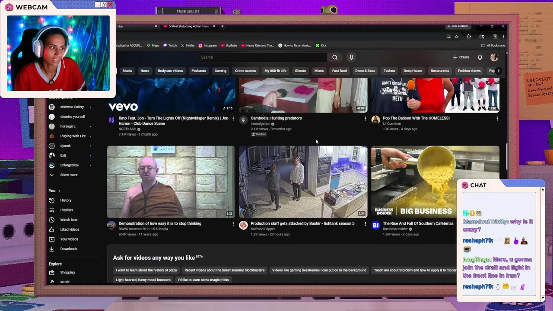
Task: Click the YouTube search magnifier button
Action: pyautogui.click(x=335, y=57)
